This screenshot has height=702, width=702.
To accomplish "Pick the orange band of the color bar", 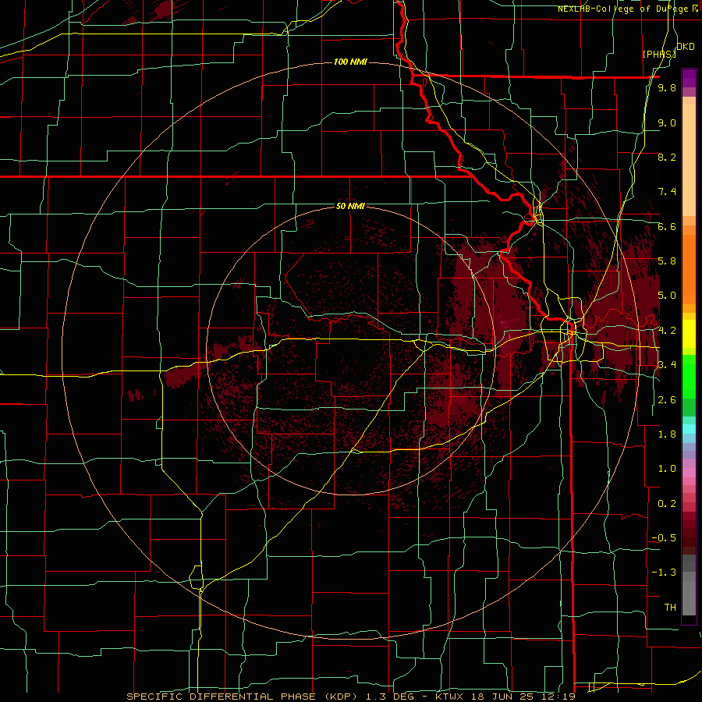I will click(689, 268).
